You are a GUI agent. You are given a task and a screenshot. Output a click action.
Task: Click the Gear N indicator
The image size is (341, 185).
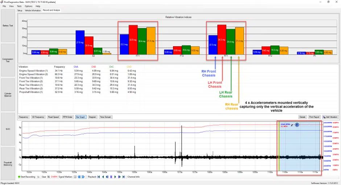(x=45, y=177)
